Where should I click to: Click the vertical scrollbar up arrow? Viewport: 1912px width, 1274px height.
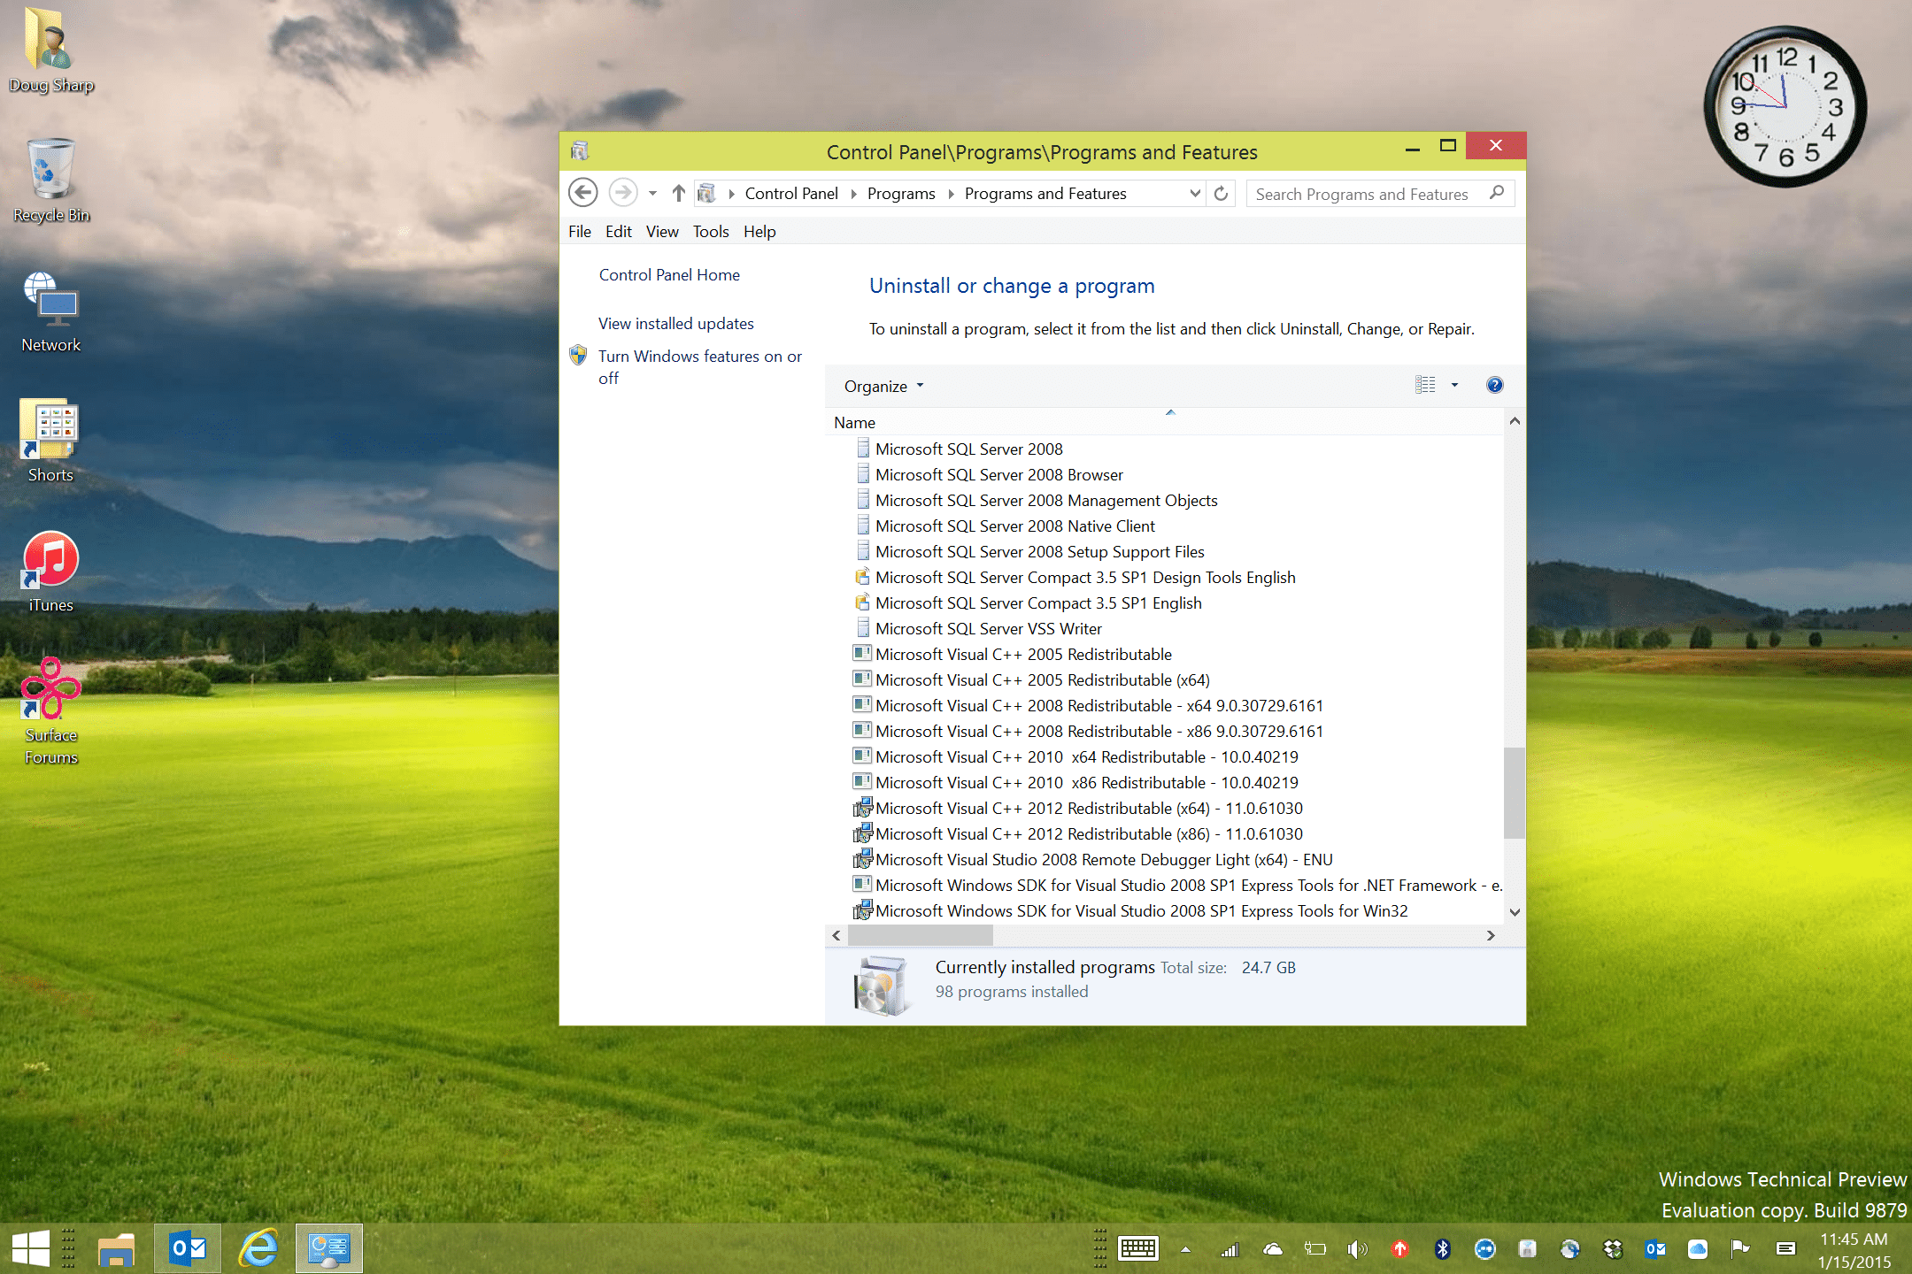coord(1515,422)
